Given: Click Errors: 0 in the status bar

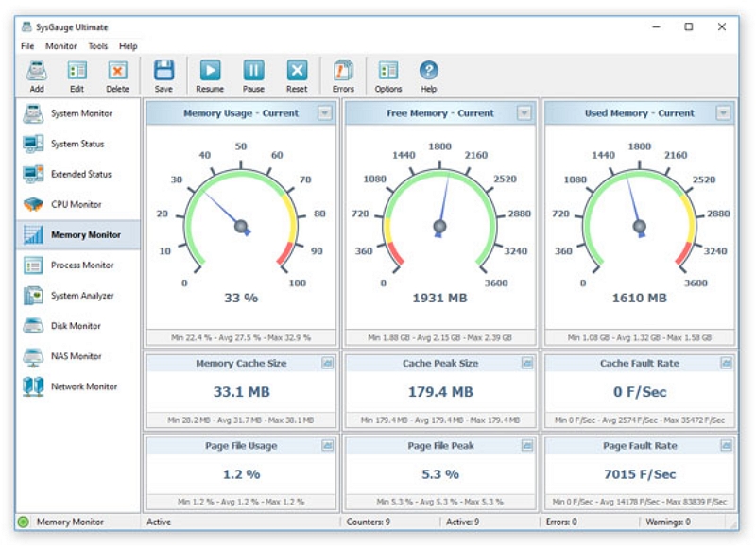Looking at the screenshot, I should point(561,522).
